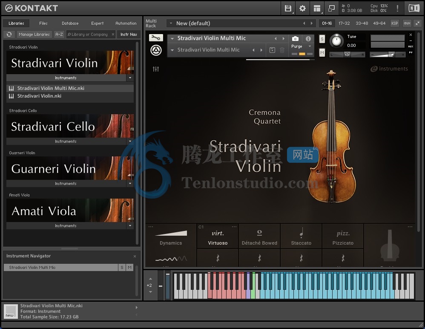Switch to the Automation tab
The width and height of the screenshot is (425, 329).
tap(126, 23)
